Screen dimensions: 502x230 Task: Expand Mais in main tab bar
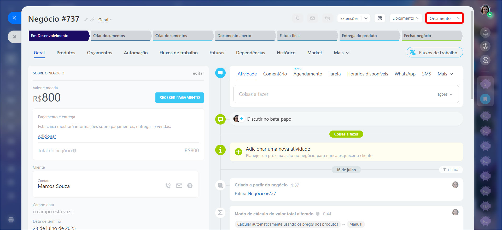pyautogui.click(x=342, y=53)
